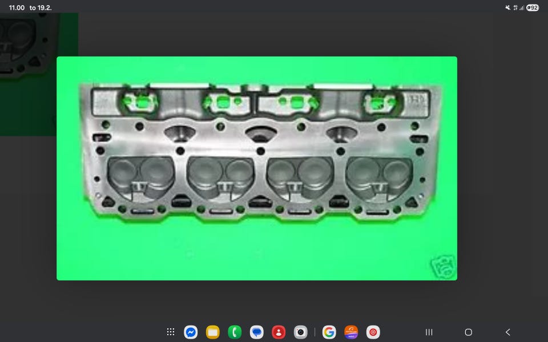Open the app drawer grid icon
Image resolution: width=548 pixels, height=342 pixels.
point(171,332)
